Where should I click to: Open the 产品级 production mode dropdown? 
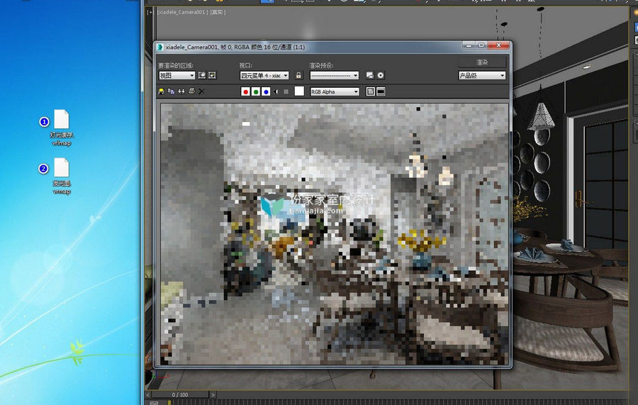click(x=482, y=75)
